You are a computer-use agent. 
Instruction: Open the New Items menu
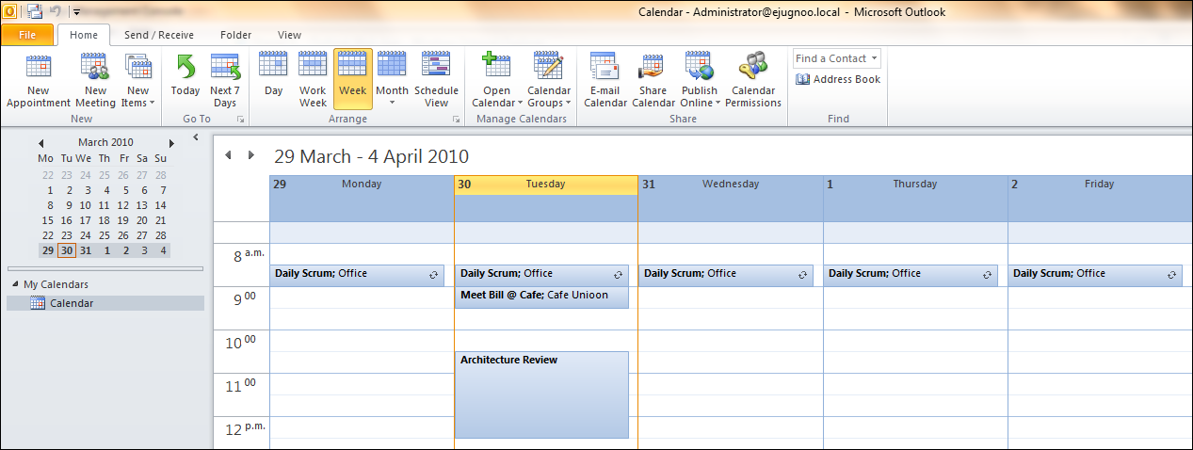point(137,80)
